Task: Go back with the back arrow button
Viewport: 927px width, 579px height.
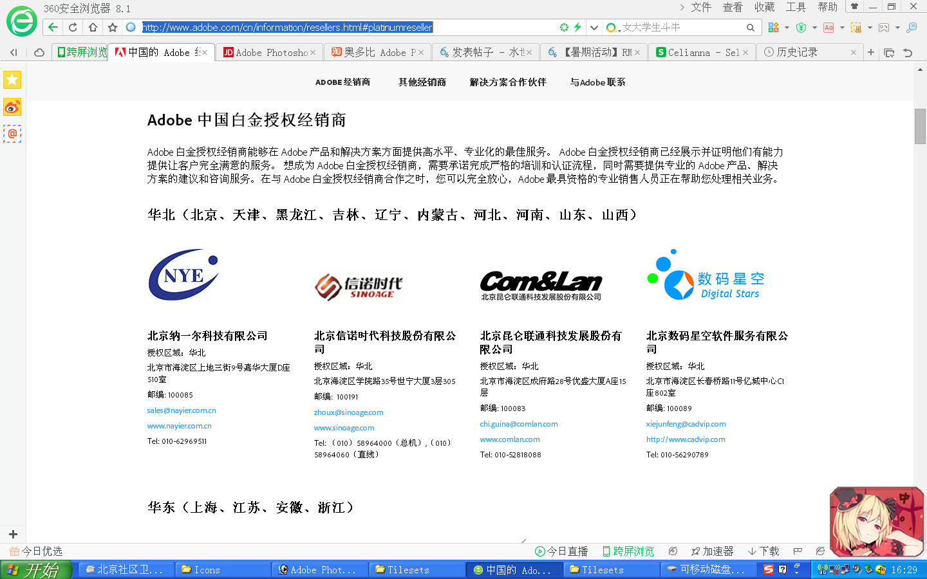Action: pyautogui.click(x=53, y=27)
